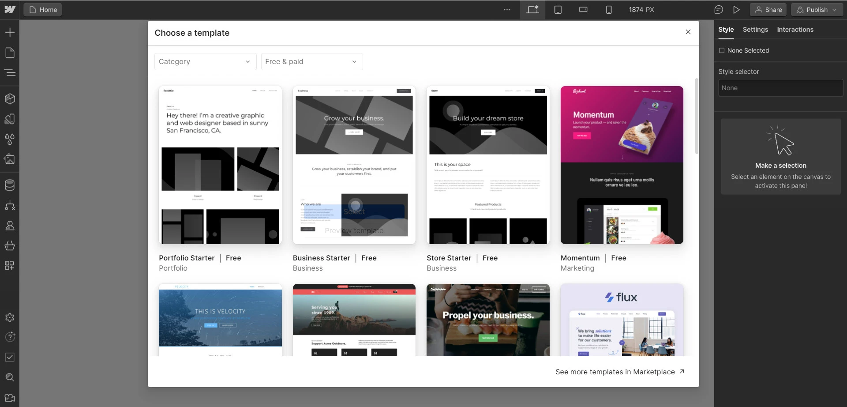Expand the Publish dropdown

pos(835,9)
